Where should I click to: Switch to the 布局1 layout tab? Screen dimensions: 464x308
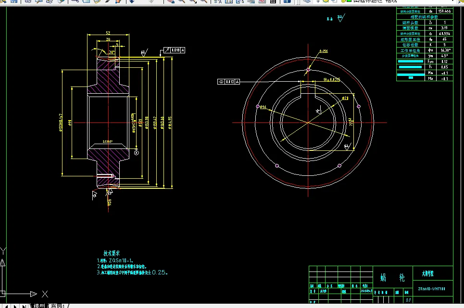(x=58, y=306)
